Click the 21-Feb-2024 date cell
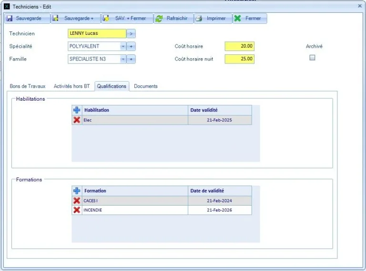This screenshot has height=271, width=366. (220, 201)
